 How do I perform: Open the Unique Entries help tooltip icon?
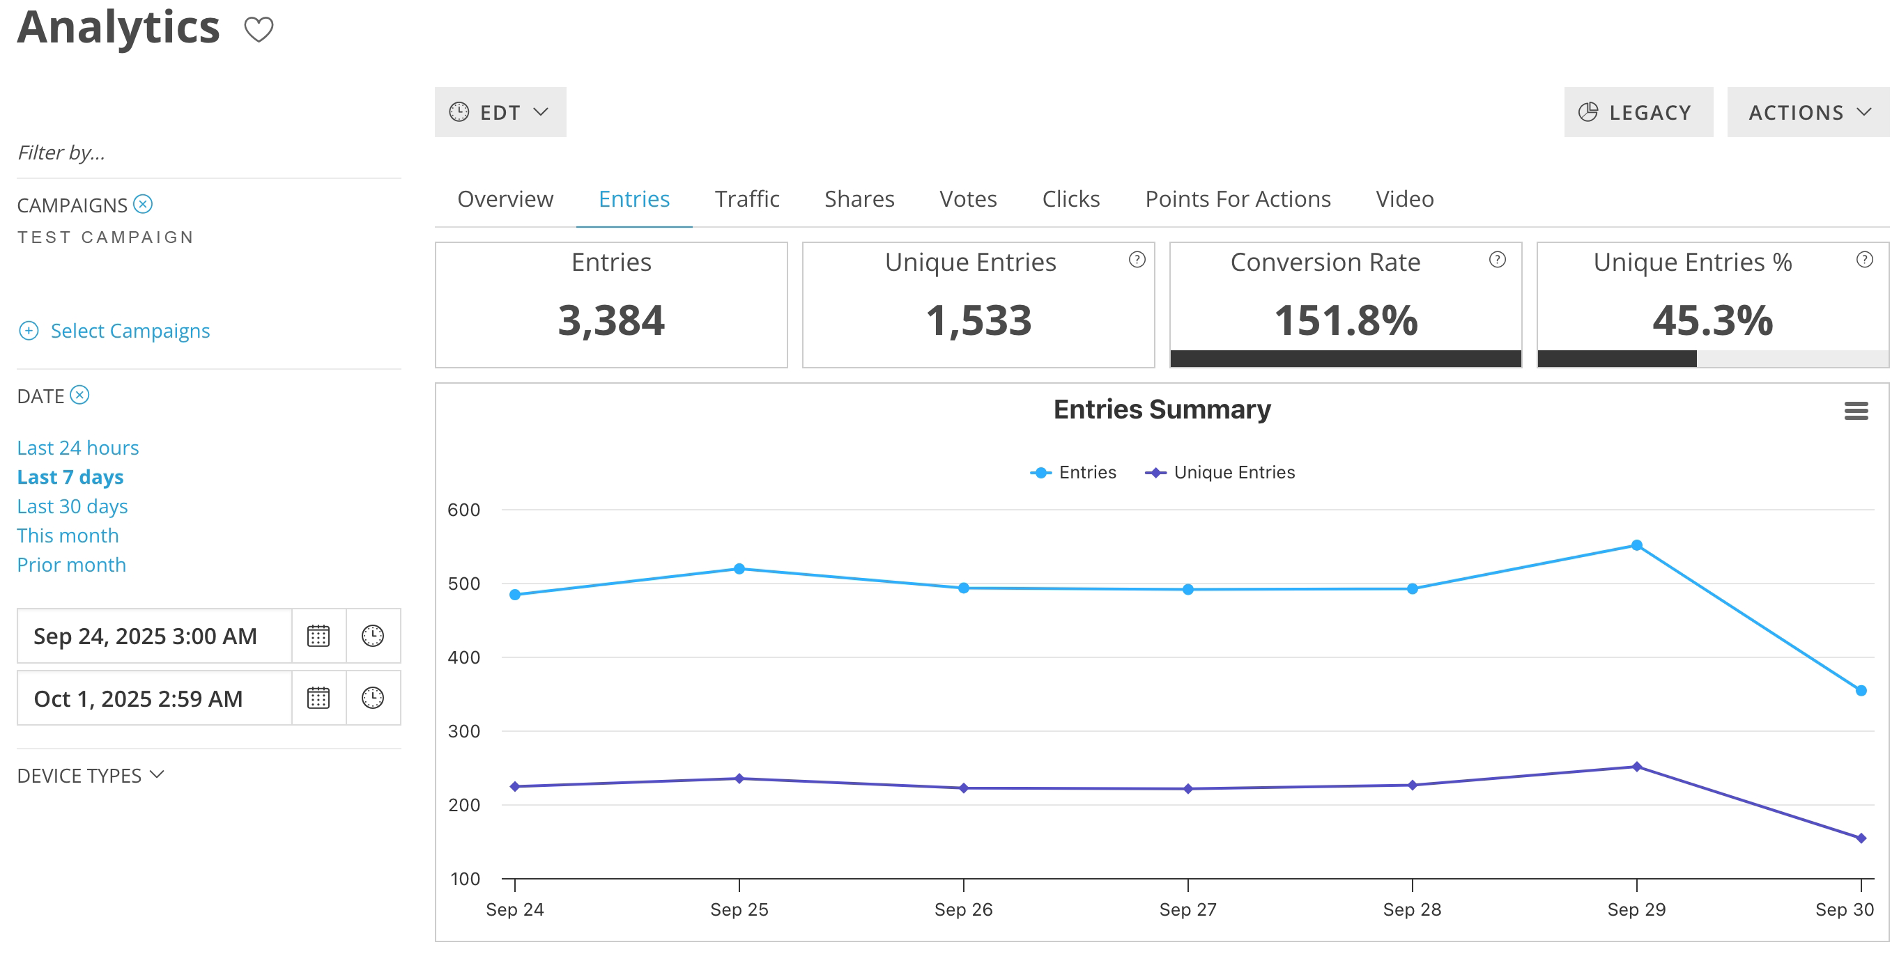[x=1137, y=259]
